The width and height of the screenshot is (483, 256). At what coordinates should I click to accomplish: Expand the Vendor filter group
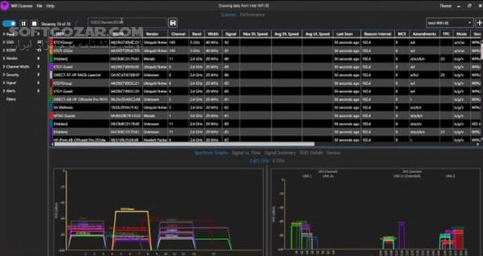pyautogui.click(x=12, y=58)
